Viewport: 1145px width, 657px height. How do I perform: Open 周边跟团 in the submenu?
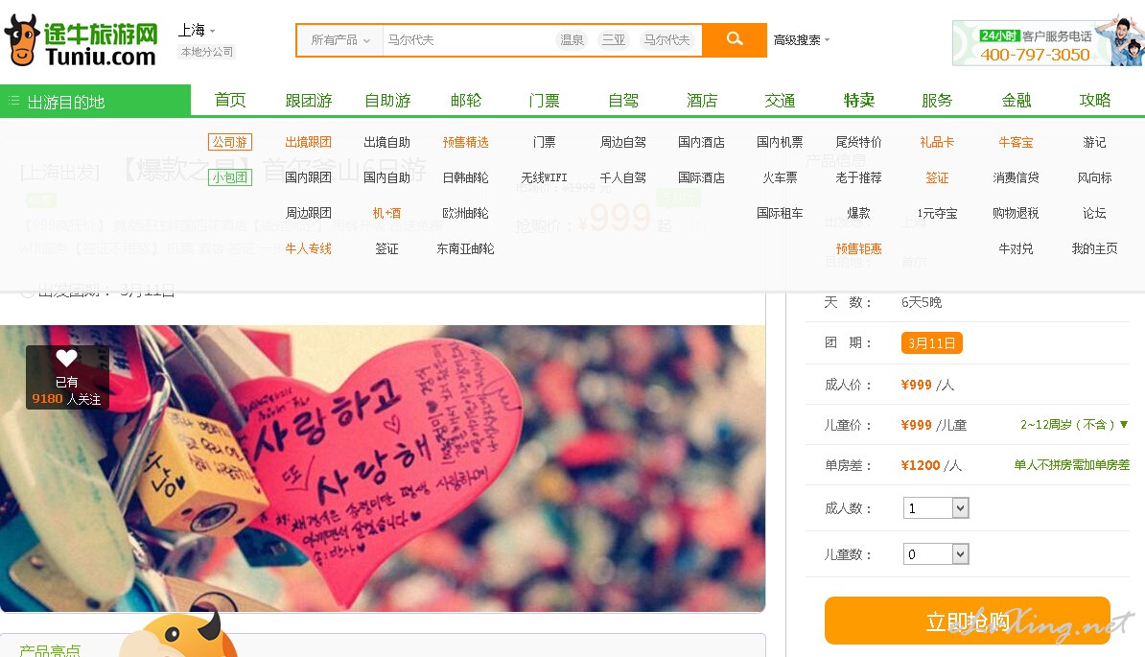(308, 213)
